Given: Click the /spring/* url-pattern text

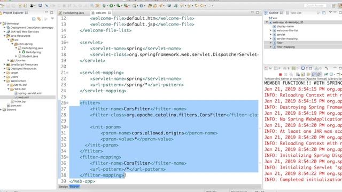Looking at the screenshot, I should tap(136, 85).
